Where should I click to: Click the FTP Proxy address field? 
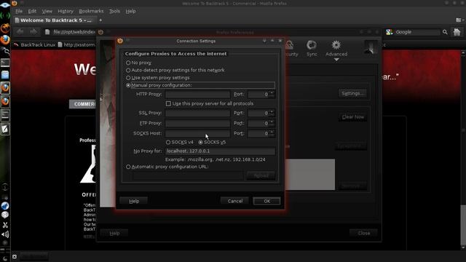coord(197,123)
